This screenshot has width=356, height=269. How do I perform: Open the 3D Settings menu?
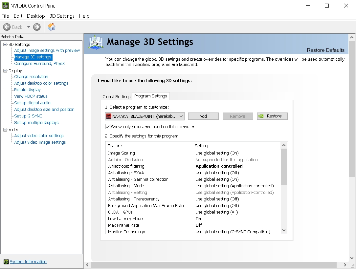tap(62, 16)
